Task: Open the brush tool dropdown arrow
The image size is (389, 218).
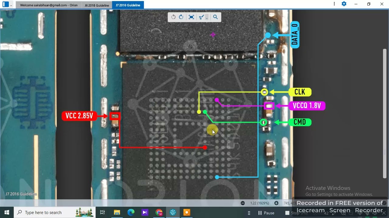Action: coord(207,18)
